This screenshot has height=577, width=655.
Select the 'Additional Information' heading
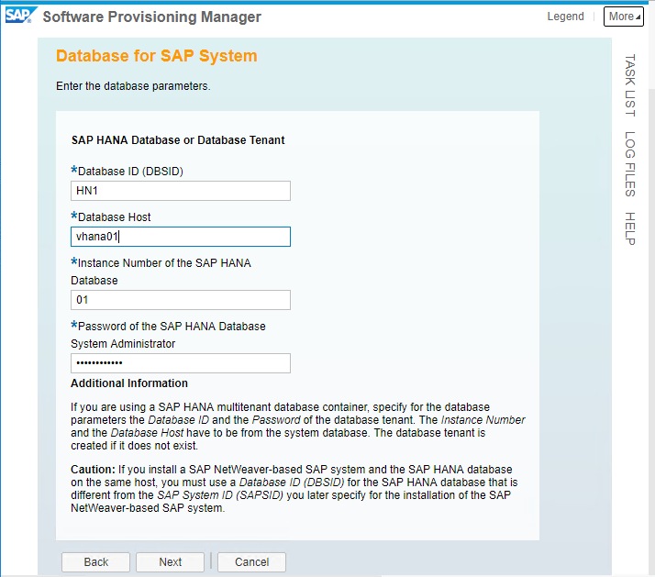click(129, 383)
